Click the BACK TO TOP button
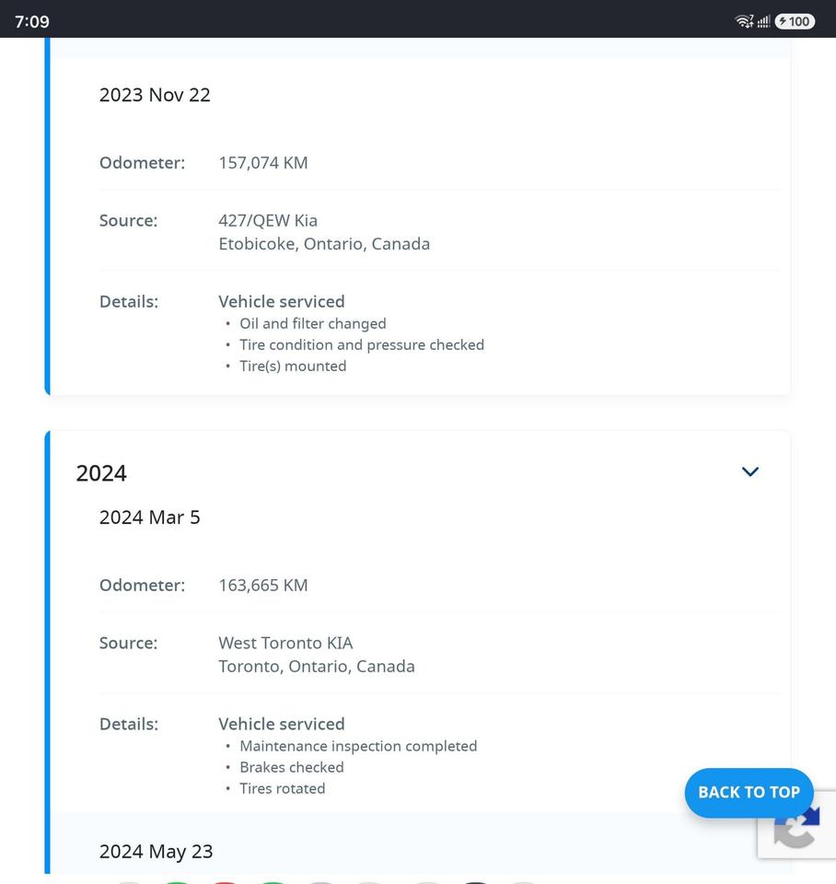Image resolution: width=836 pixels, height=884 pixels. (x=749, y=792)
